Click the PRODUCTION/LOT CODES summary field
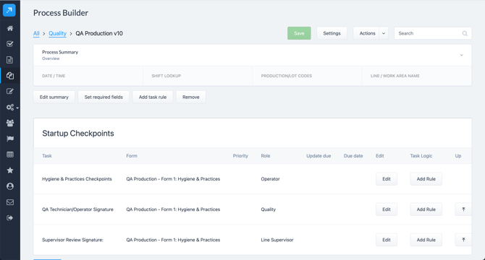485x260 pixels. (307, 76)
